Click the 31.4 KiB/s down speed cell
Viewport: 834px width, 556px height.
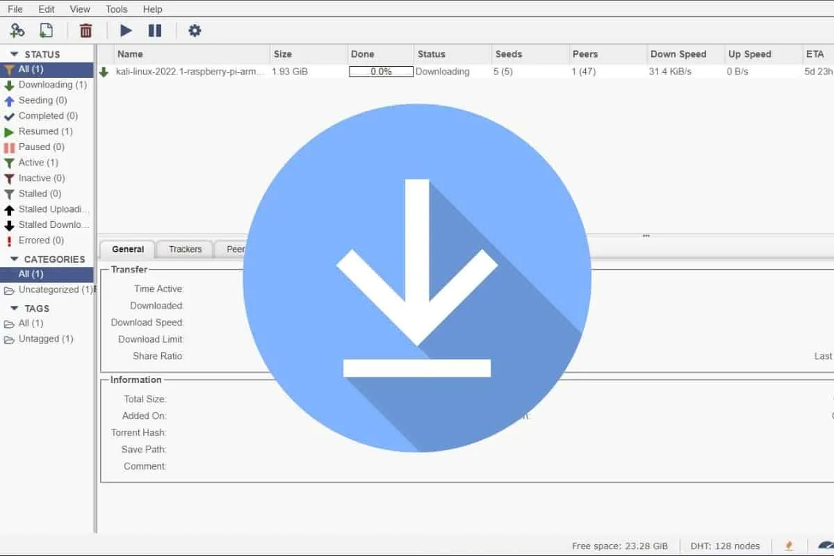click(x=670, y=72)
